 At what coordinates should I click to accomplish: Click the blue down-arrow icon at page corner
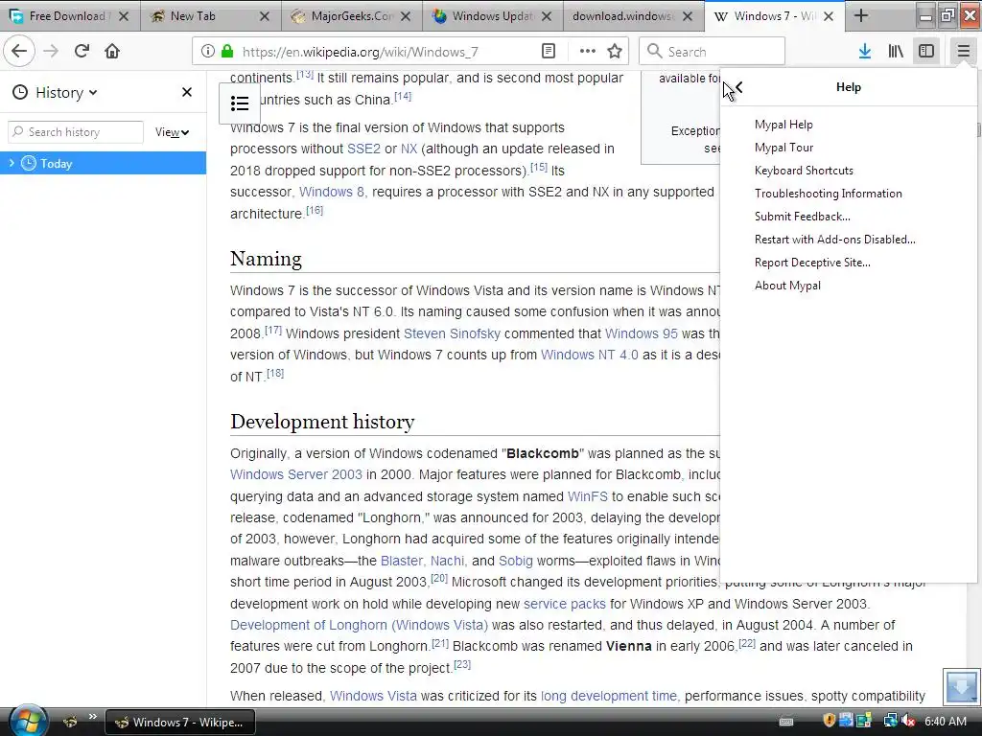961,686
